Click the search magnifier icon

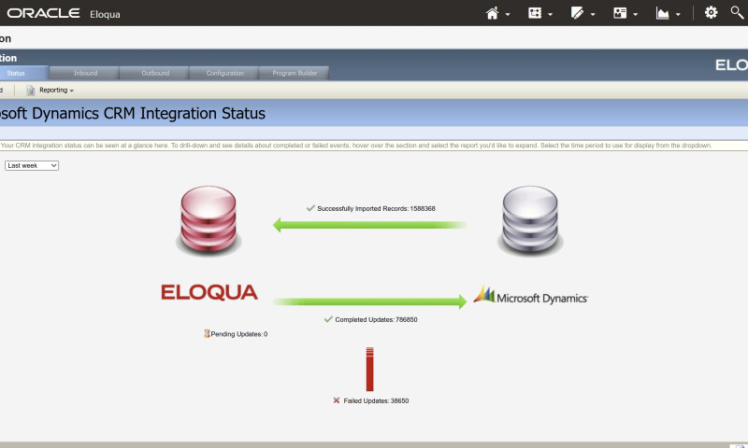[738, 12]
